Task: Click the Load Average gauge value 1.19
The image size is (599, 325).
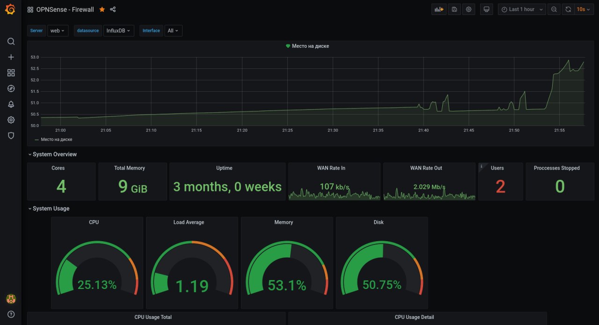Action: click(192, 286)
